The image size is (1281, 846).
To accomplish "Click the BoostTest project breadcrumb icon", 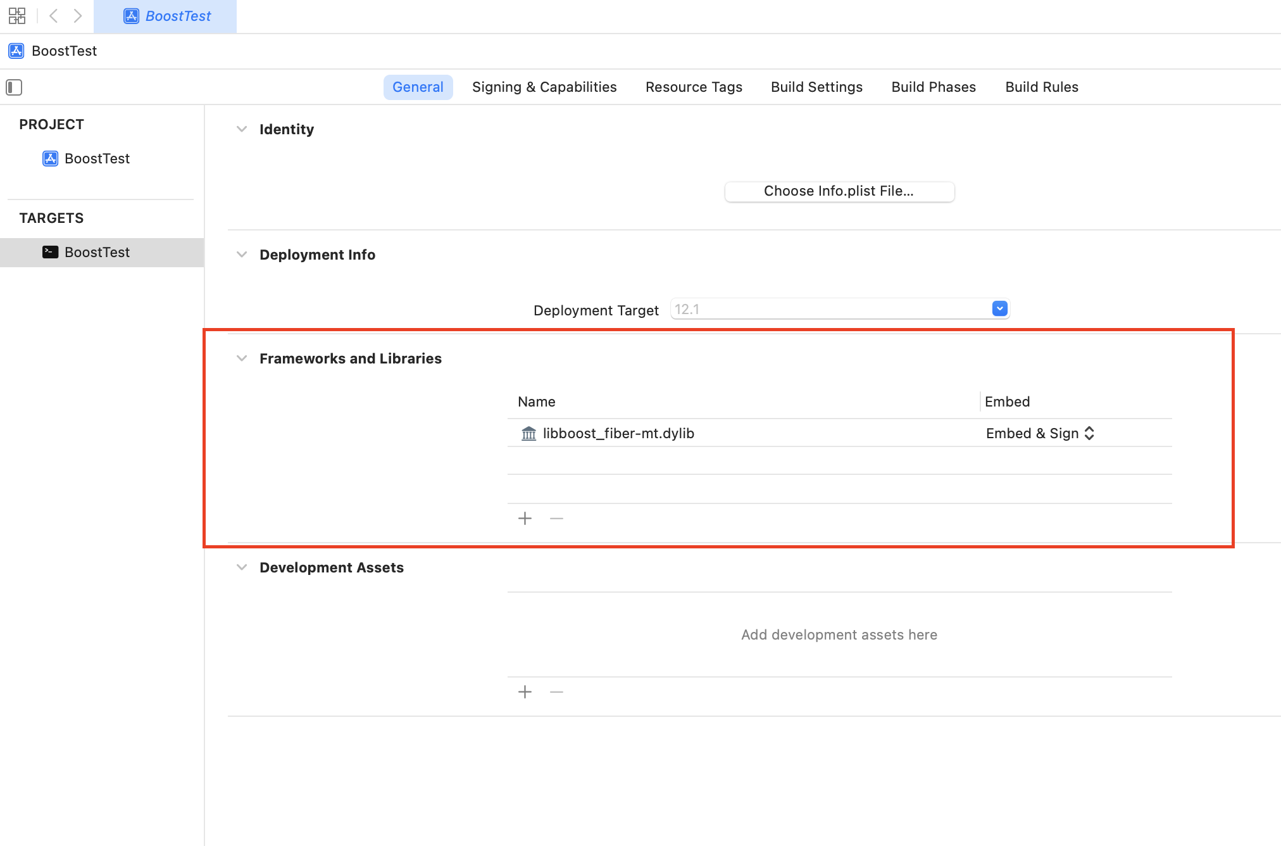I will tap(16, 51).
